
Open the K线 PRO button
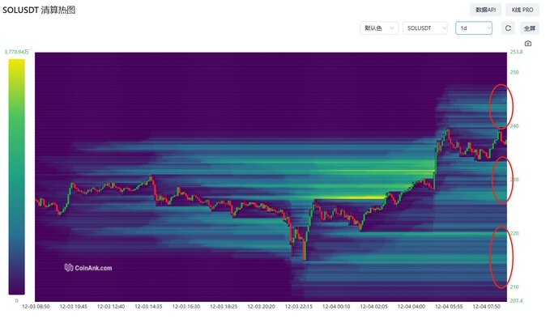[522, 10]
